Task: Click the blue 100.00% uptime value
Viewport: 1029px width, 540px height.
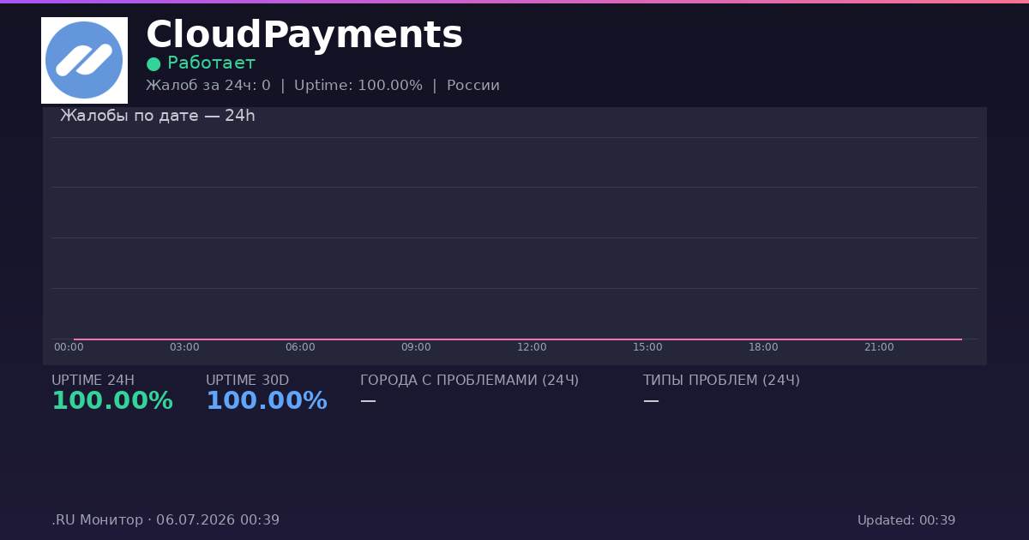Action: [x=267, y=401]
